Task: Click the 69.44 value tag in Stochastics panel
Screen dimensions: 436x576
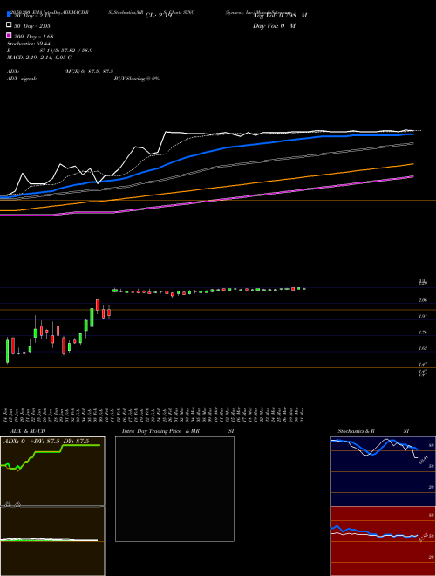Action: tap(424, 460)
